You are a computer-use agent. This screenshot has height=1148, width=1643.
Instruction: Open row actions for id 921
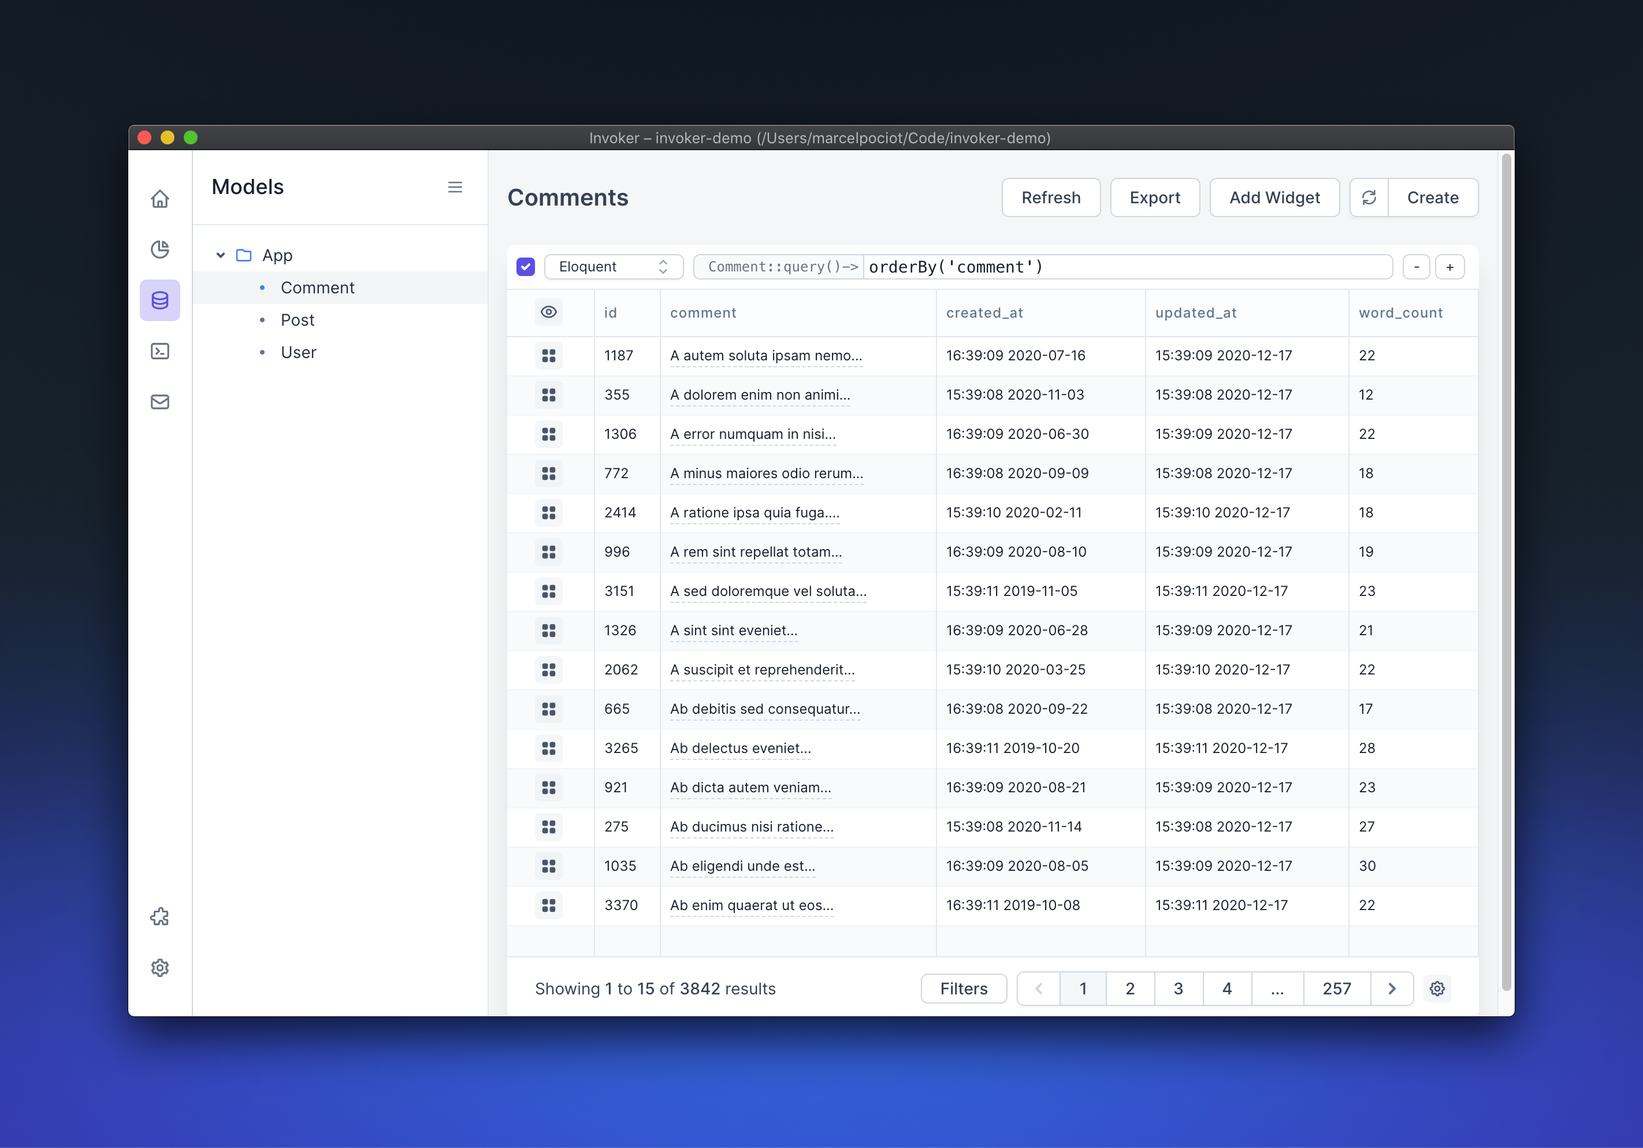click(x=549, y=788)
